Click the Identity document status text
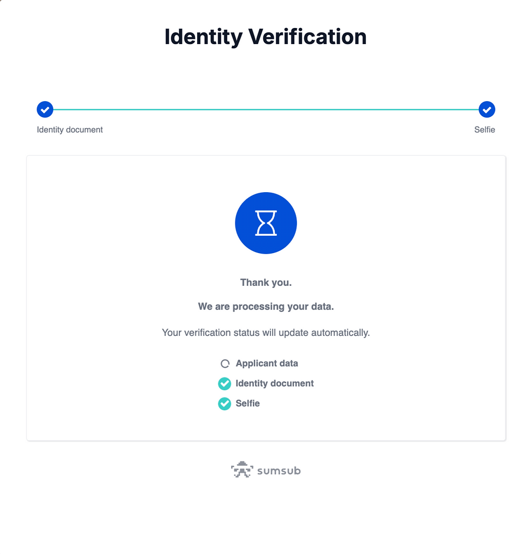Viewport: 528px width, 554px height. click(x=275, y=383)
